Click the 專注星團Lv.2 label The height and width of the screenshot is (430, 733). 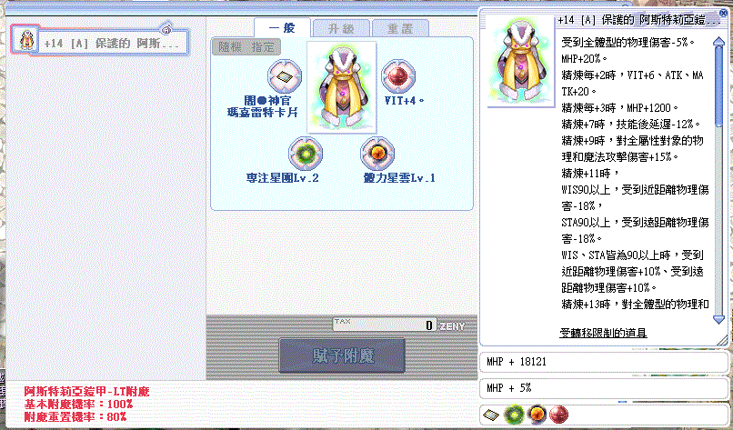pyautogui.click(x=282, y=178)
